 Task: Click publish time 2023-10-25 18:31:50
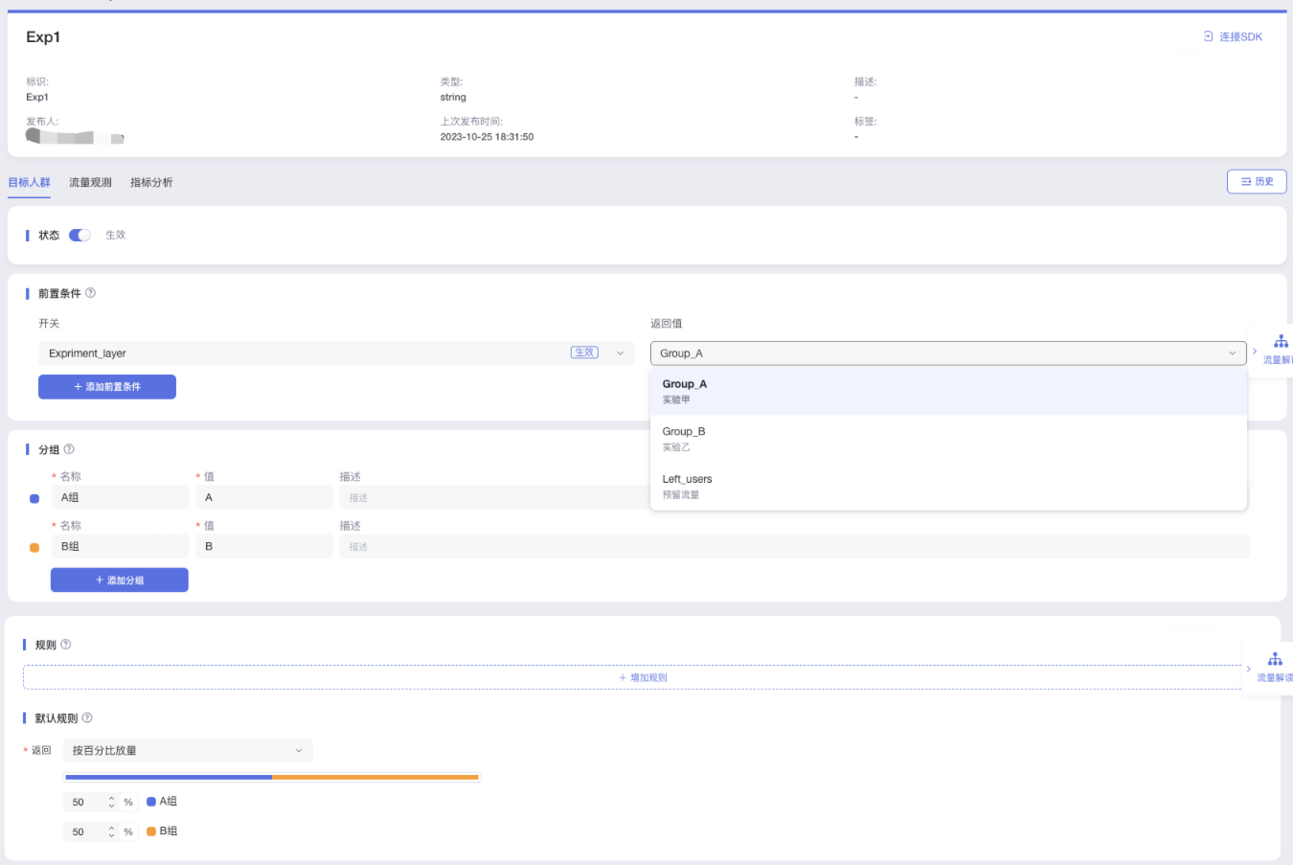(487, 137)
